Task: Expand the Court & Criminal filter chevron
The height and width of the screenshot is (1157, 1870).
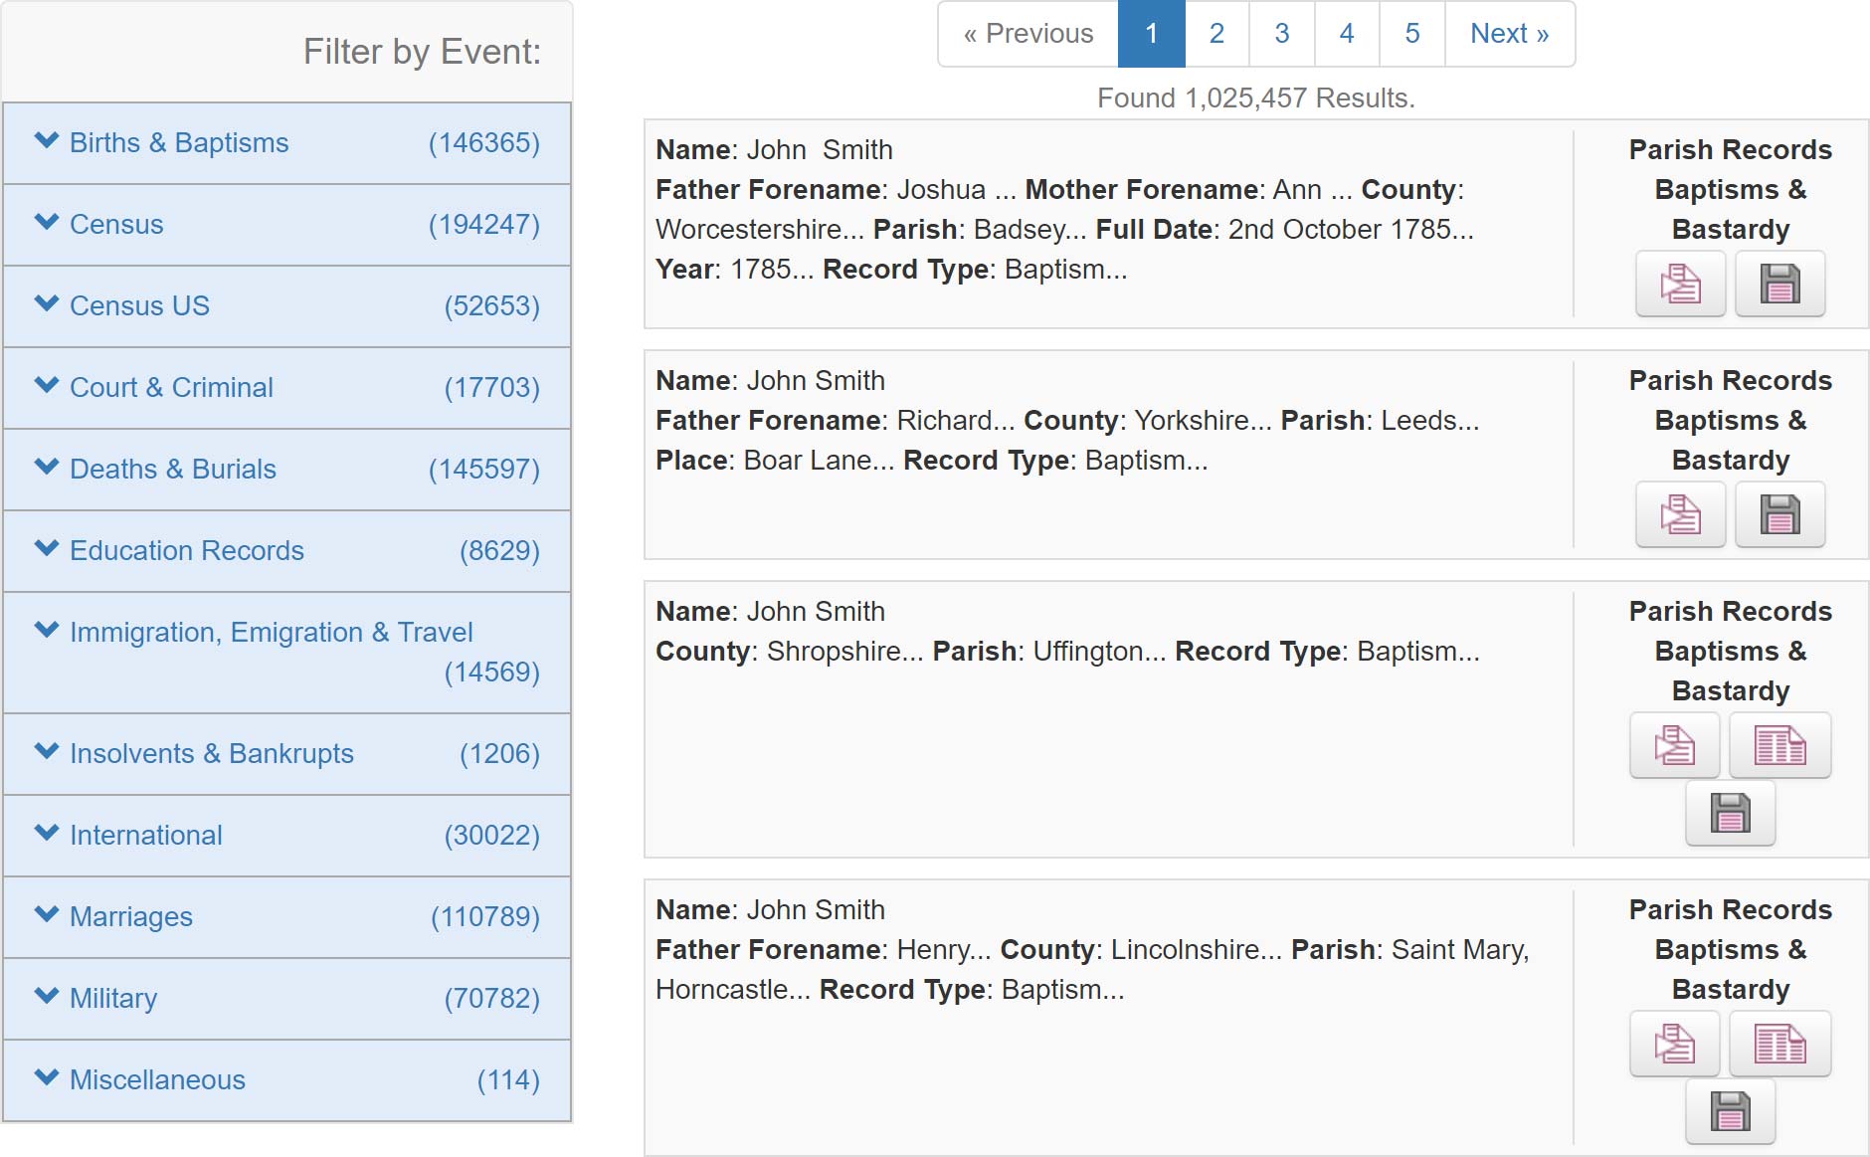Action: (x=47, y=385)
